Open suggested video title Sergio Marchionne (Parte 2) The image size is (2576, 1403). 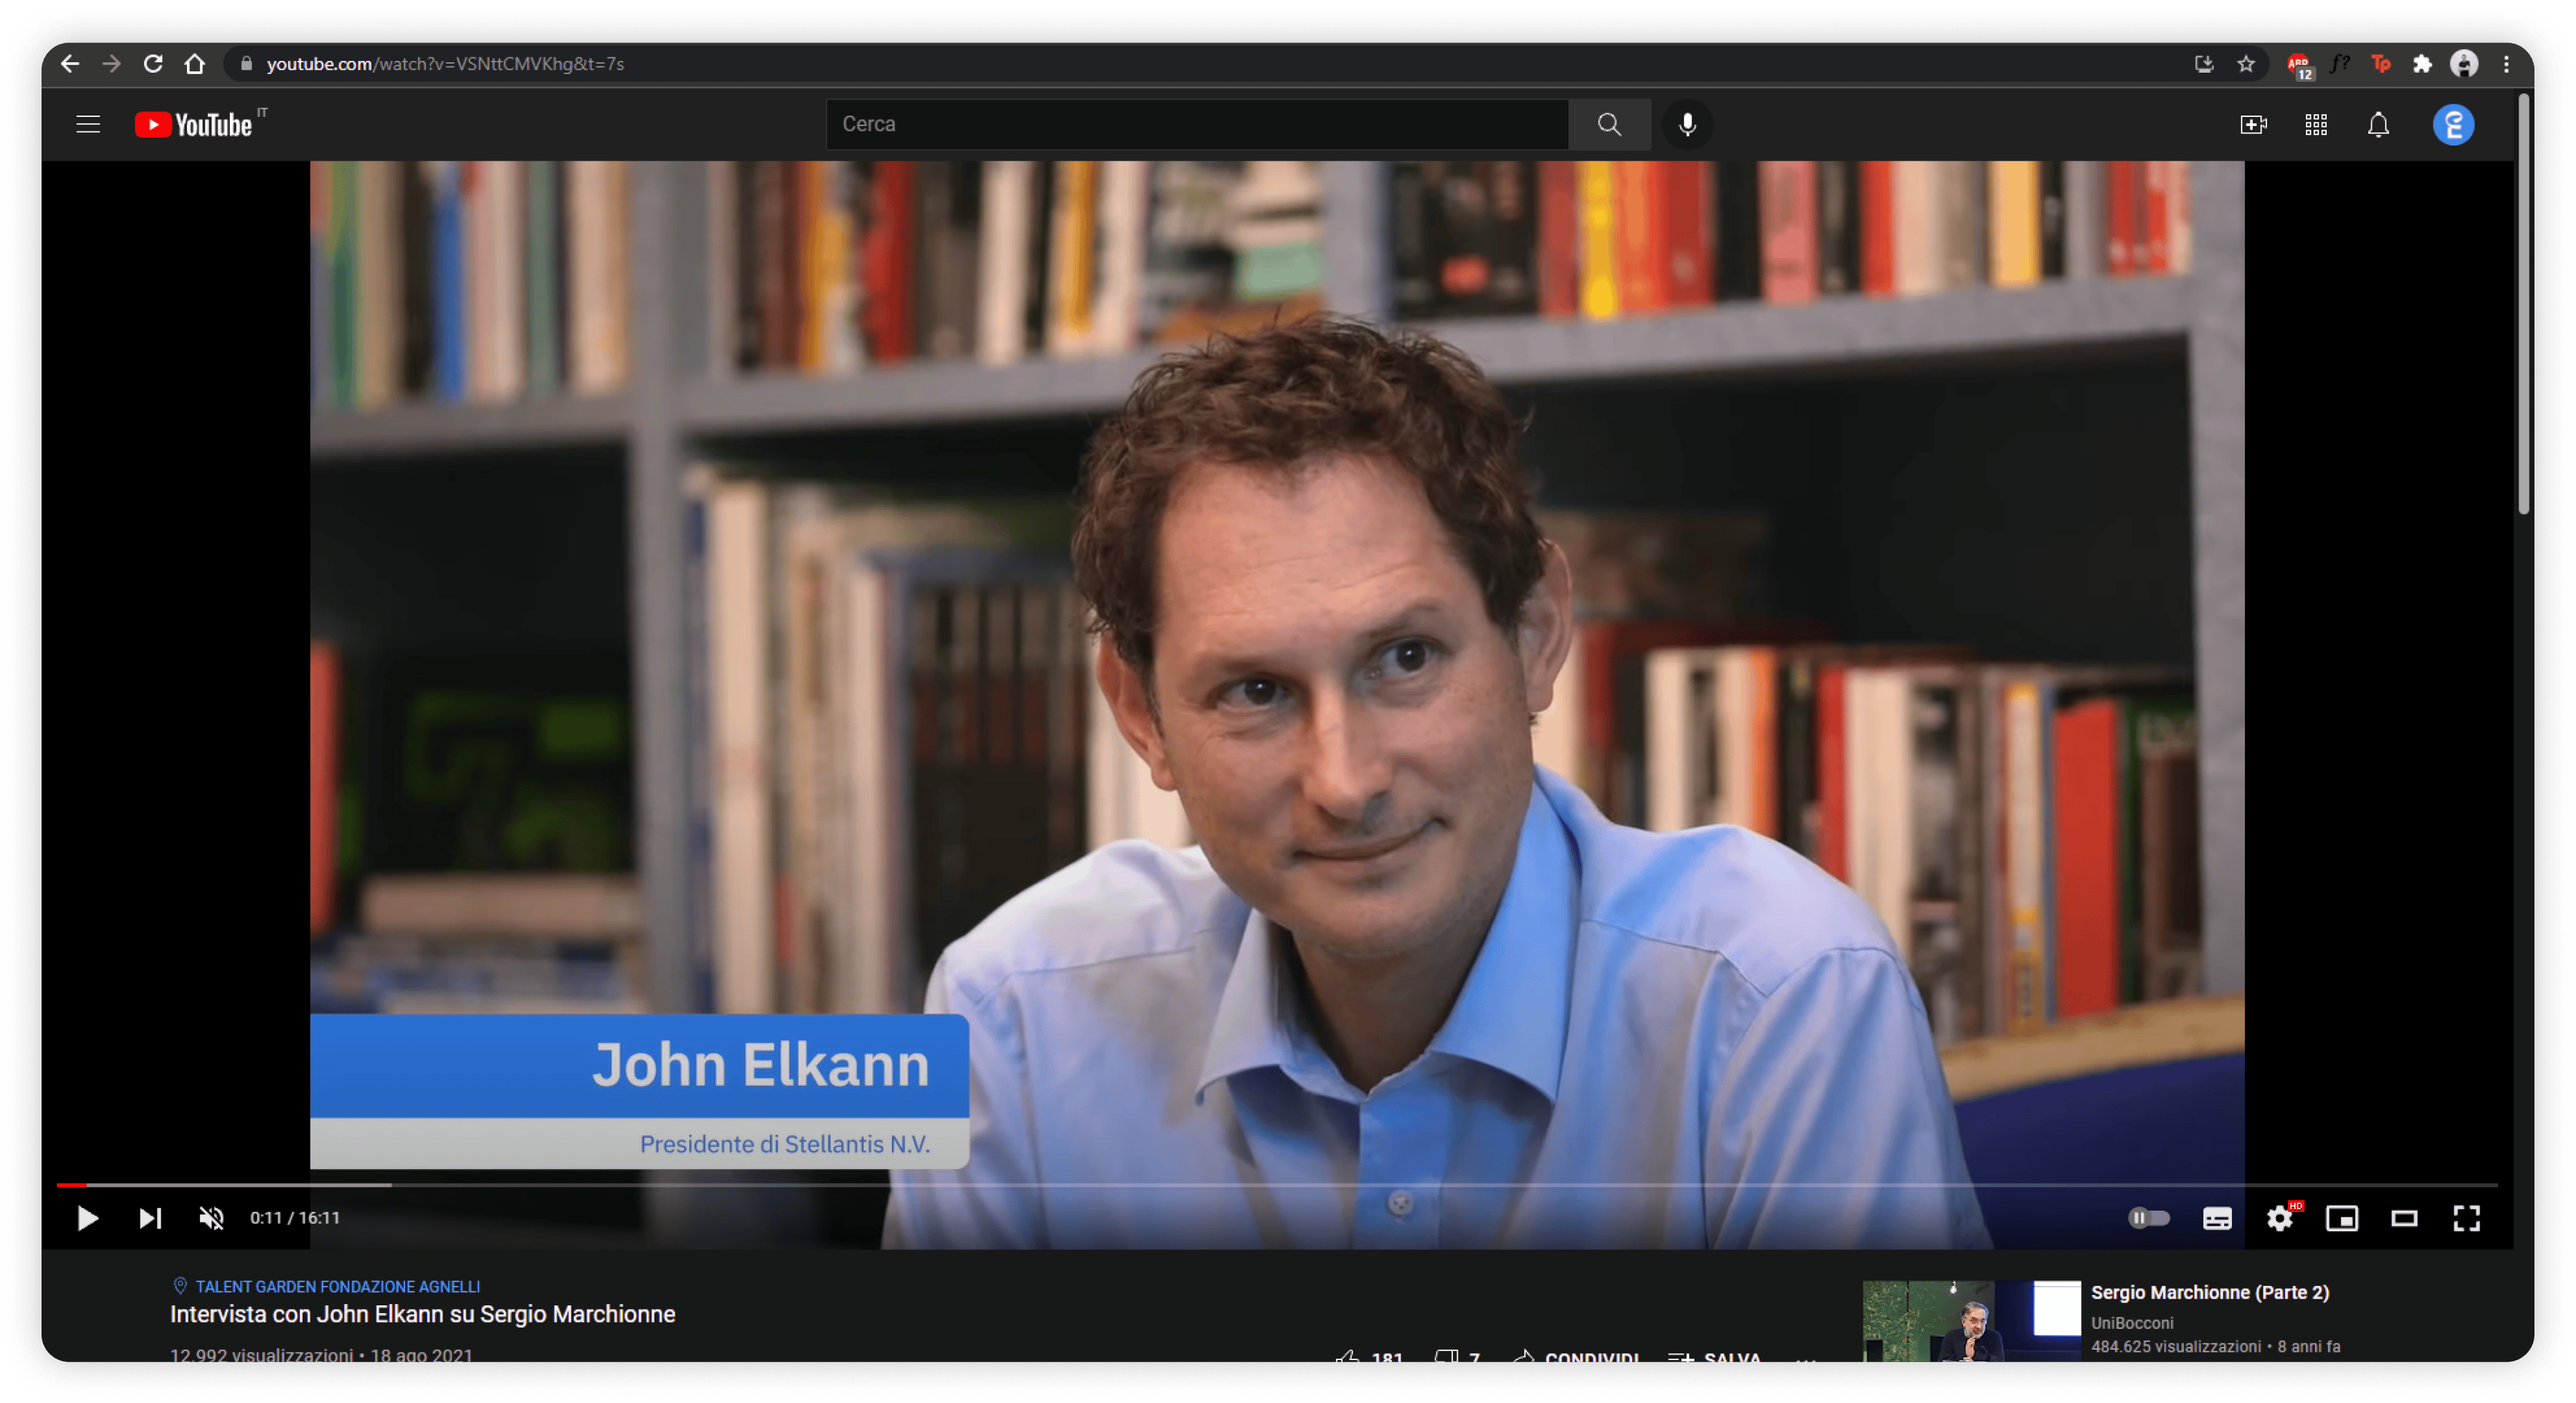(x=2210, y=1292)
